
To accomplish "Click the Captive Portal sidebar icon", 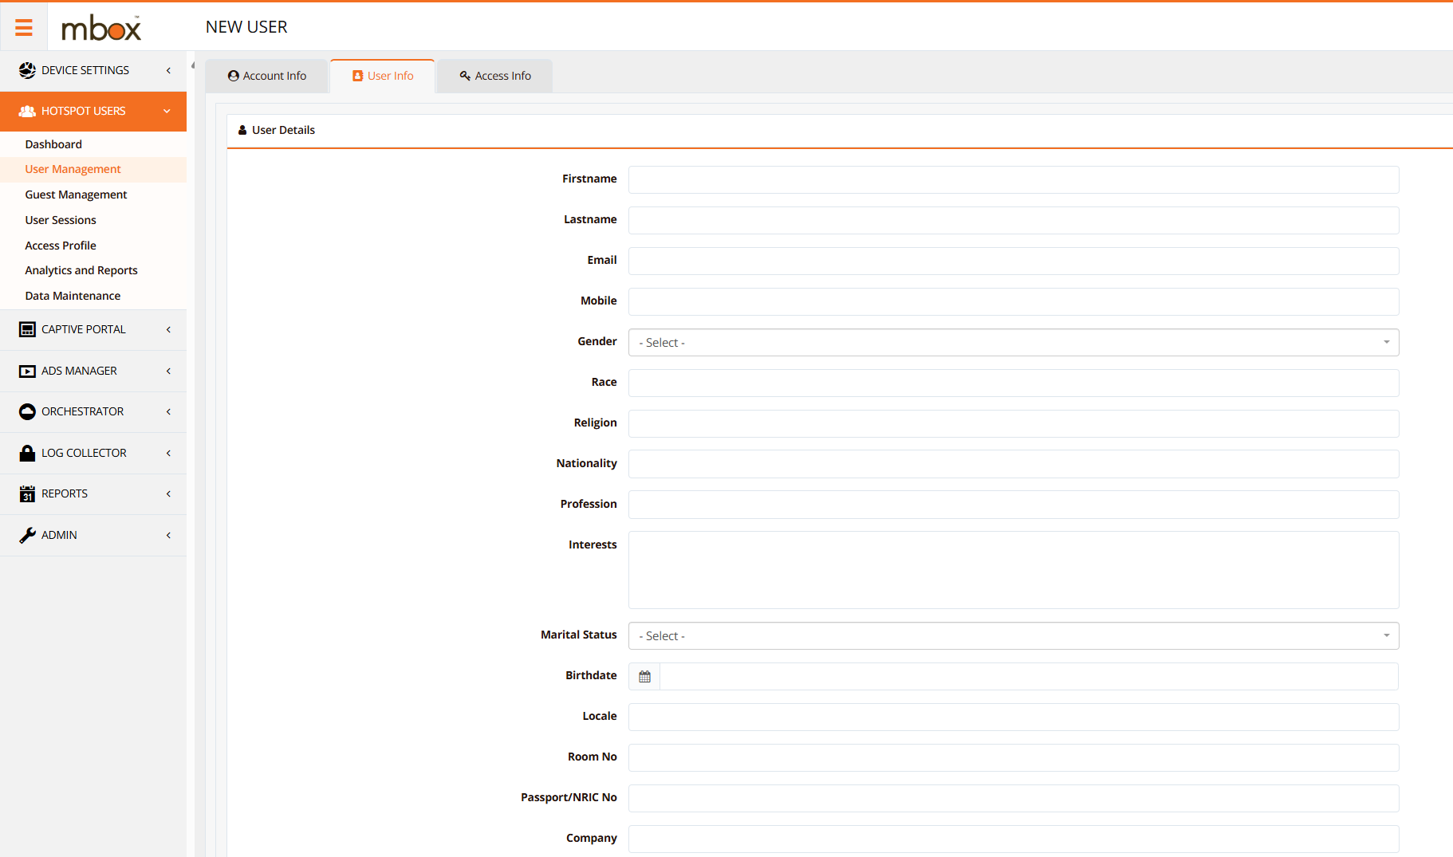I will [x=27, y=329].
